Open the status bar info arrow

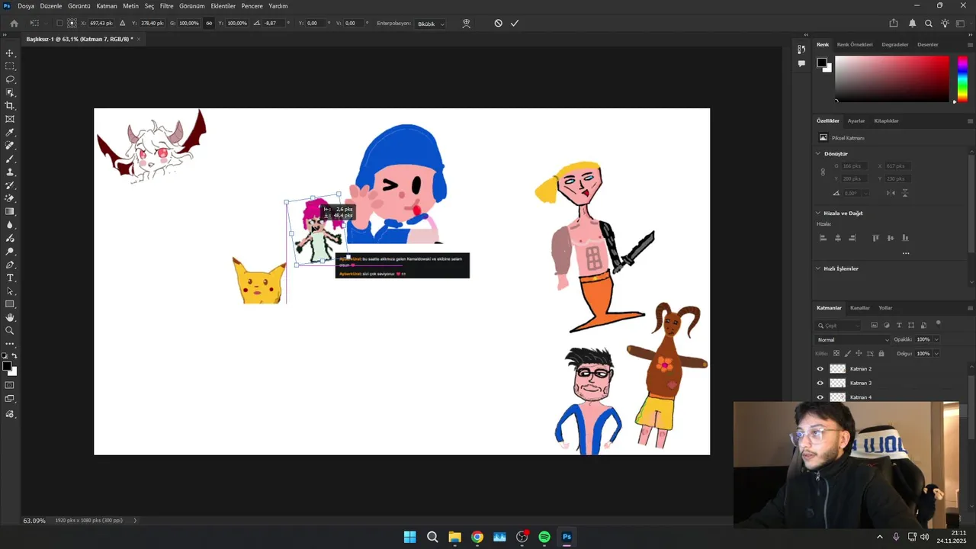coord(135,521)
